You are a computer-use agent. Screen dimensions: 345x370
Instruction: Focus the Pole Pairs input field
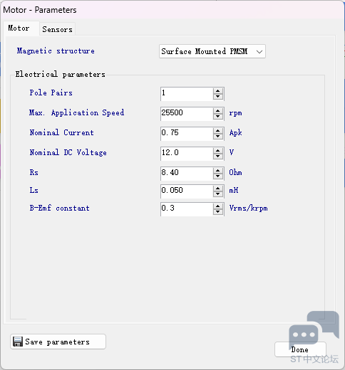click(187, 94)
